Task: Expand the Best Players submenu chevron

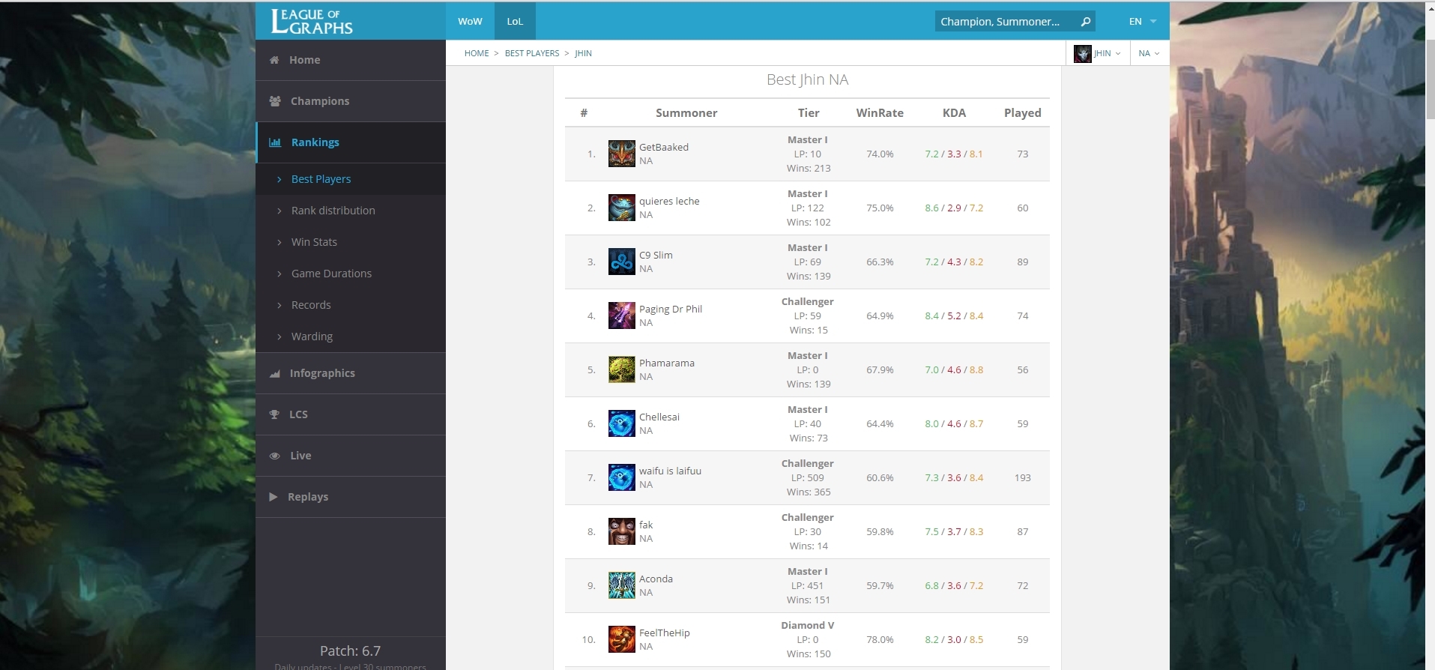Action: pyautogui.click(x=280, y=179)
